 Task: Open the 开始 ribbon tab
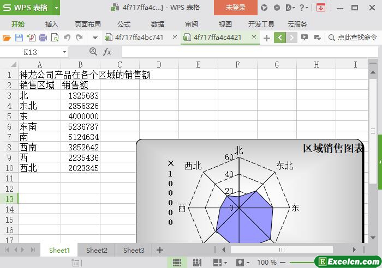(x=18, y=25)
